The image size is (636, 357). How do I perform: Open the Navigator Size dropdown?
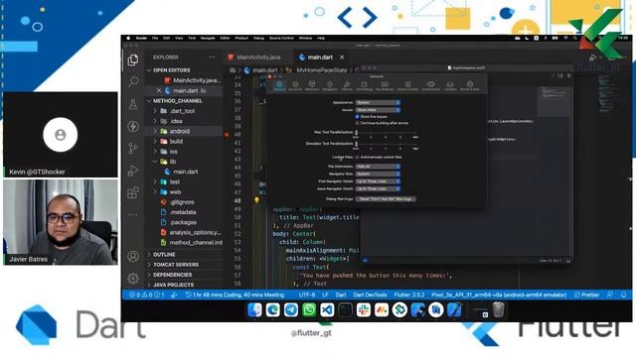click(x=378, y=174)
